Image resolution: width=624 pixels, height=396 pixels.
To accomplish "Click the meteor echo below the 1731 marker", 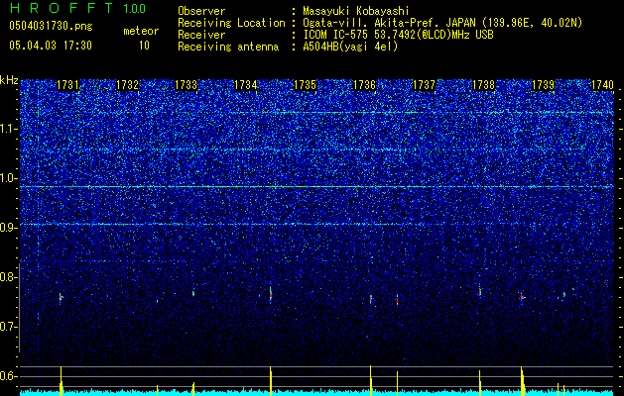I will point(61,298).
